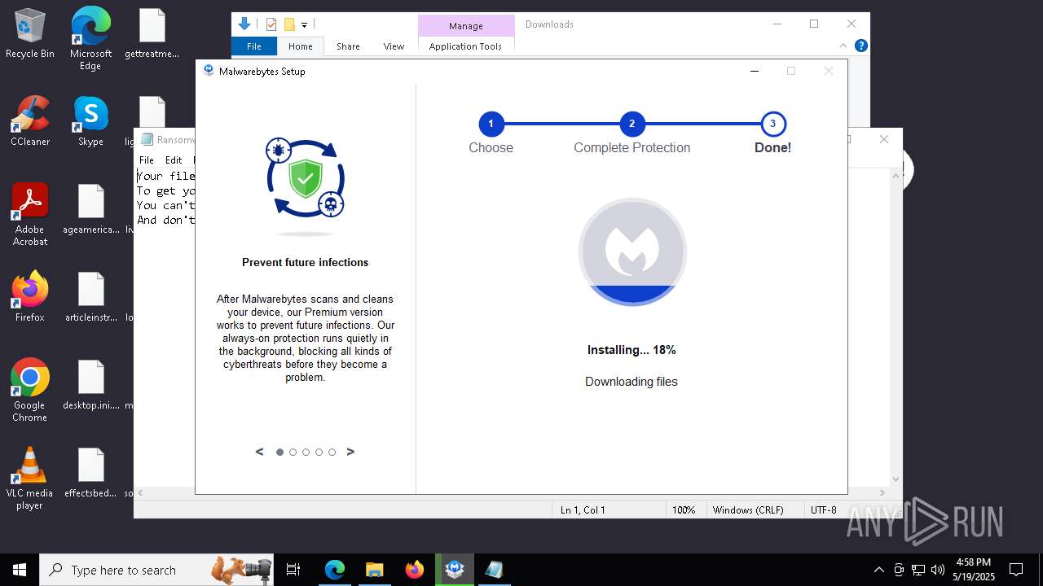Switch to the Share ribbon tab
The image size is (1043, 586).
[348, 46]
